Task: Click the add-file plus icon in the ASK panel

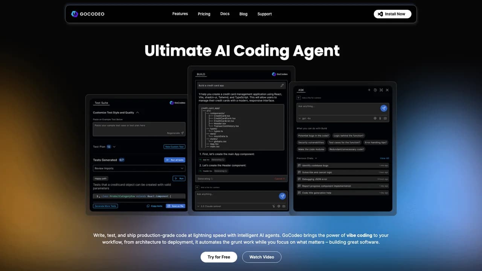Action: click(x=299, y=98)
